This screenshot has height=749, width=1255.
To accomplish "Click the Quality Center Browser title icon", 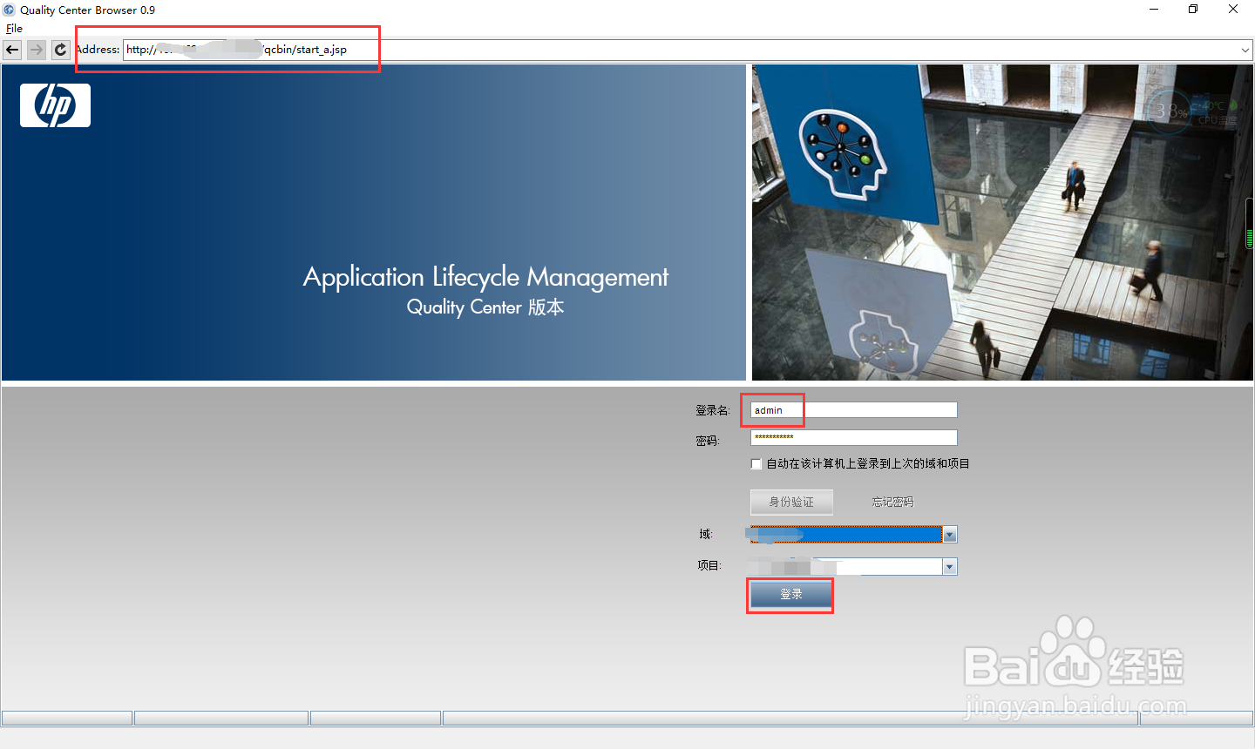I will click(x=9, y=10).
